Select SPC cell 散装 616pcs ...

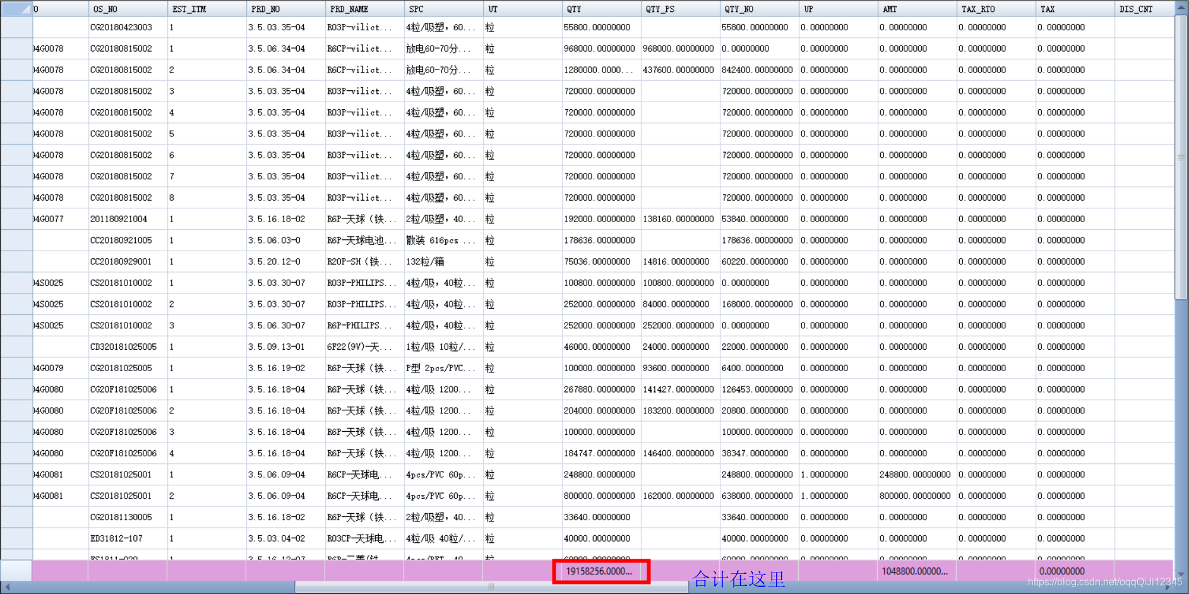(x=443, y=241)
